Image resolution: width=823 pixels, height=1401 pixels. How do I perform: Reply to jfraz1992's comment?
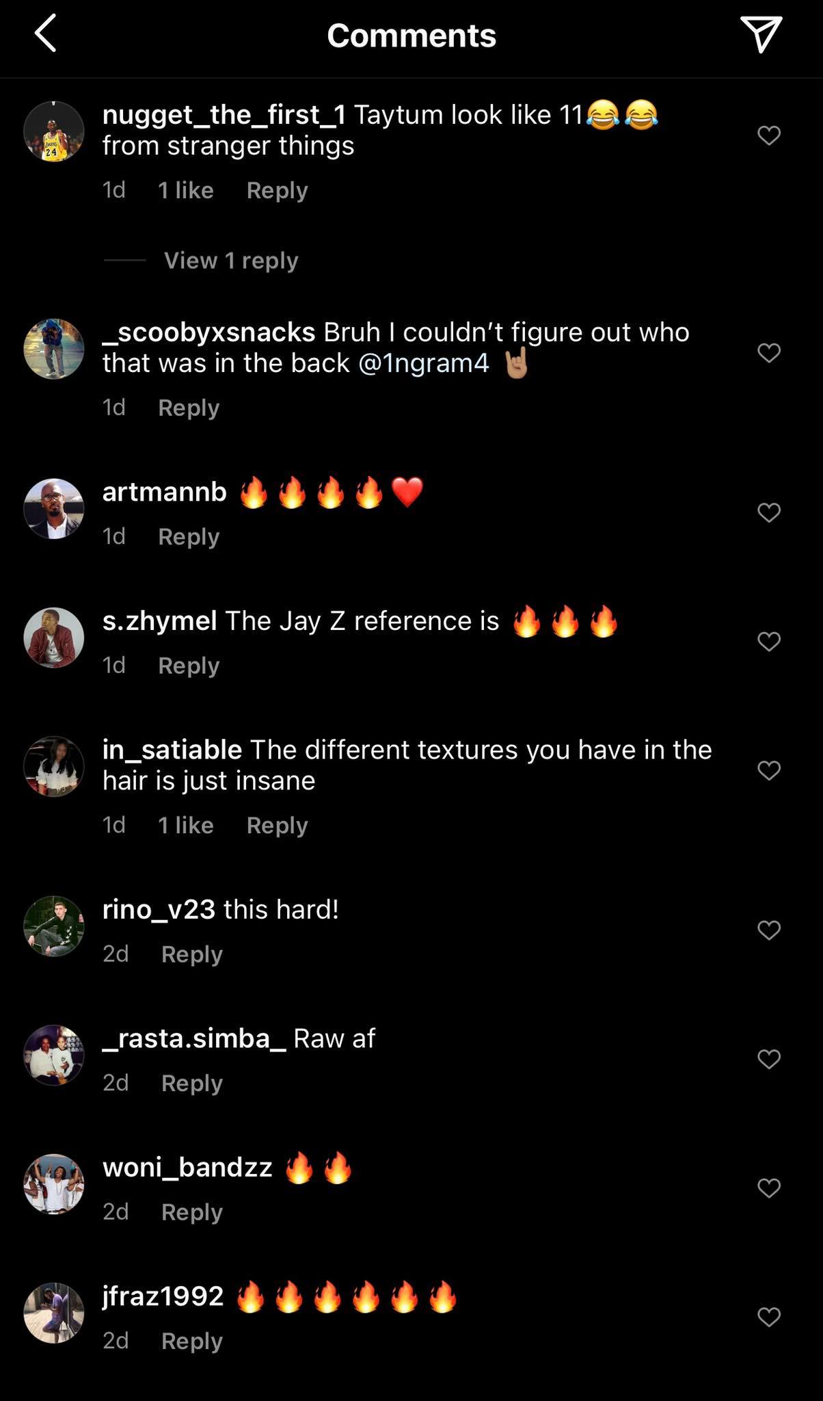tap(191, 1341)
